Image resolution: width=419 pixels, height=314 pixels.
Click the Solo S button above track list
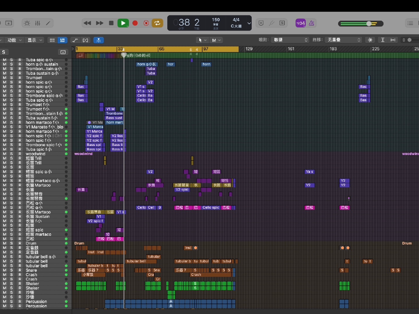pos(3,52)
